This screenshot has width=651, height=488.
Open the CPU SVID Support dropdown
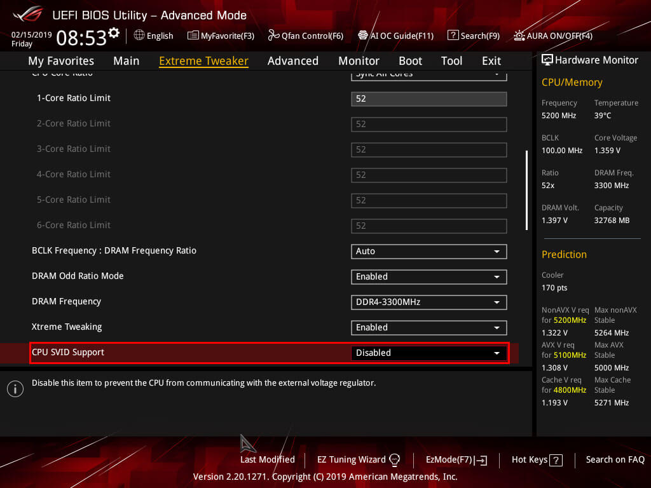(x=429, y=353)
